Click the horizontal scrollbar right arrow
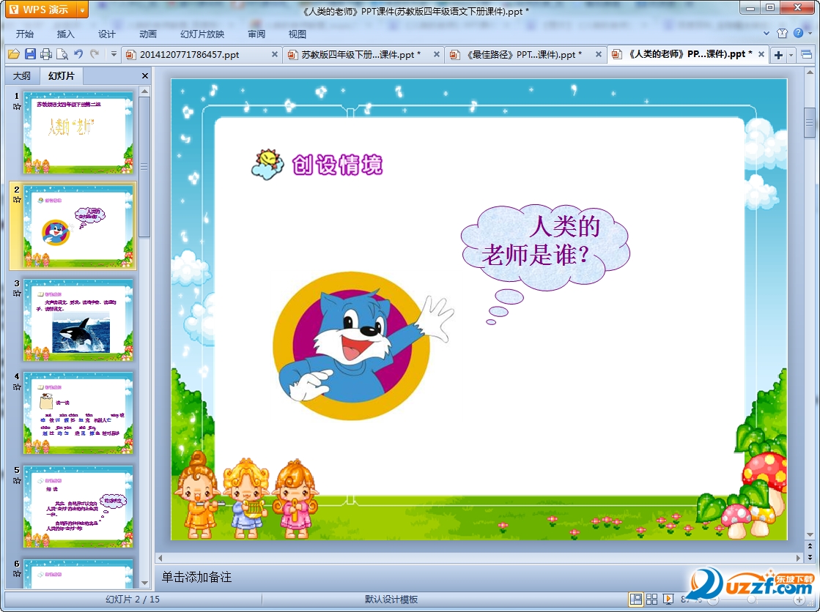Viewport: 820px width, 612px height. (798, 558)
